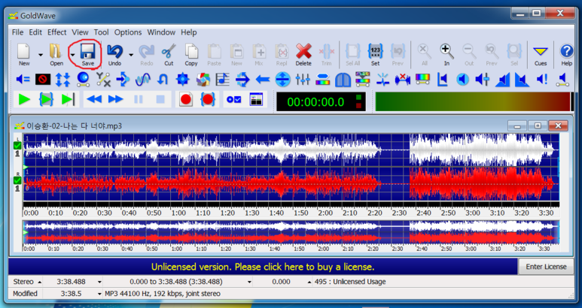Viewport: 582px width, 308px height.
Task: Open the 3:38.488 length dropdown arrow
Action: (x=99, y=282)
